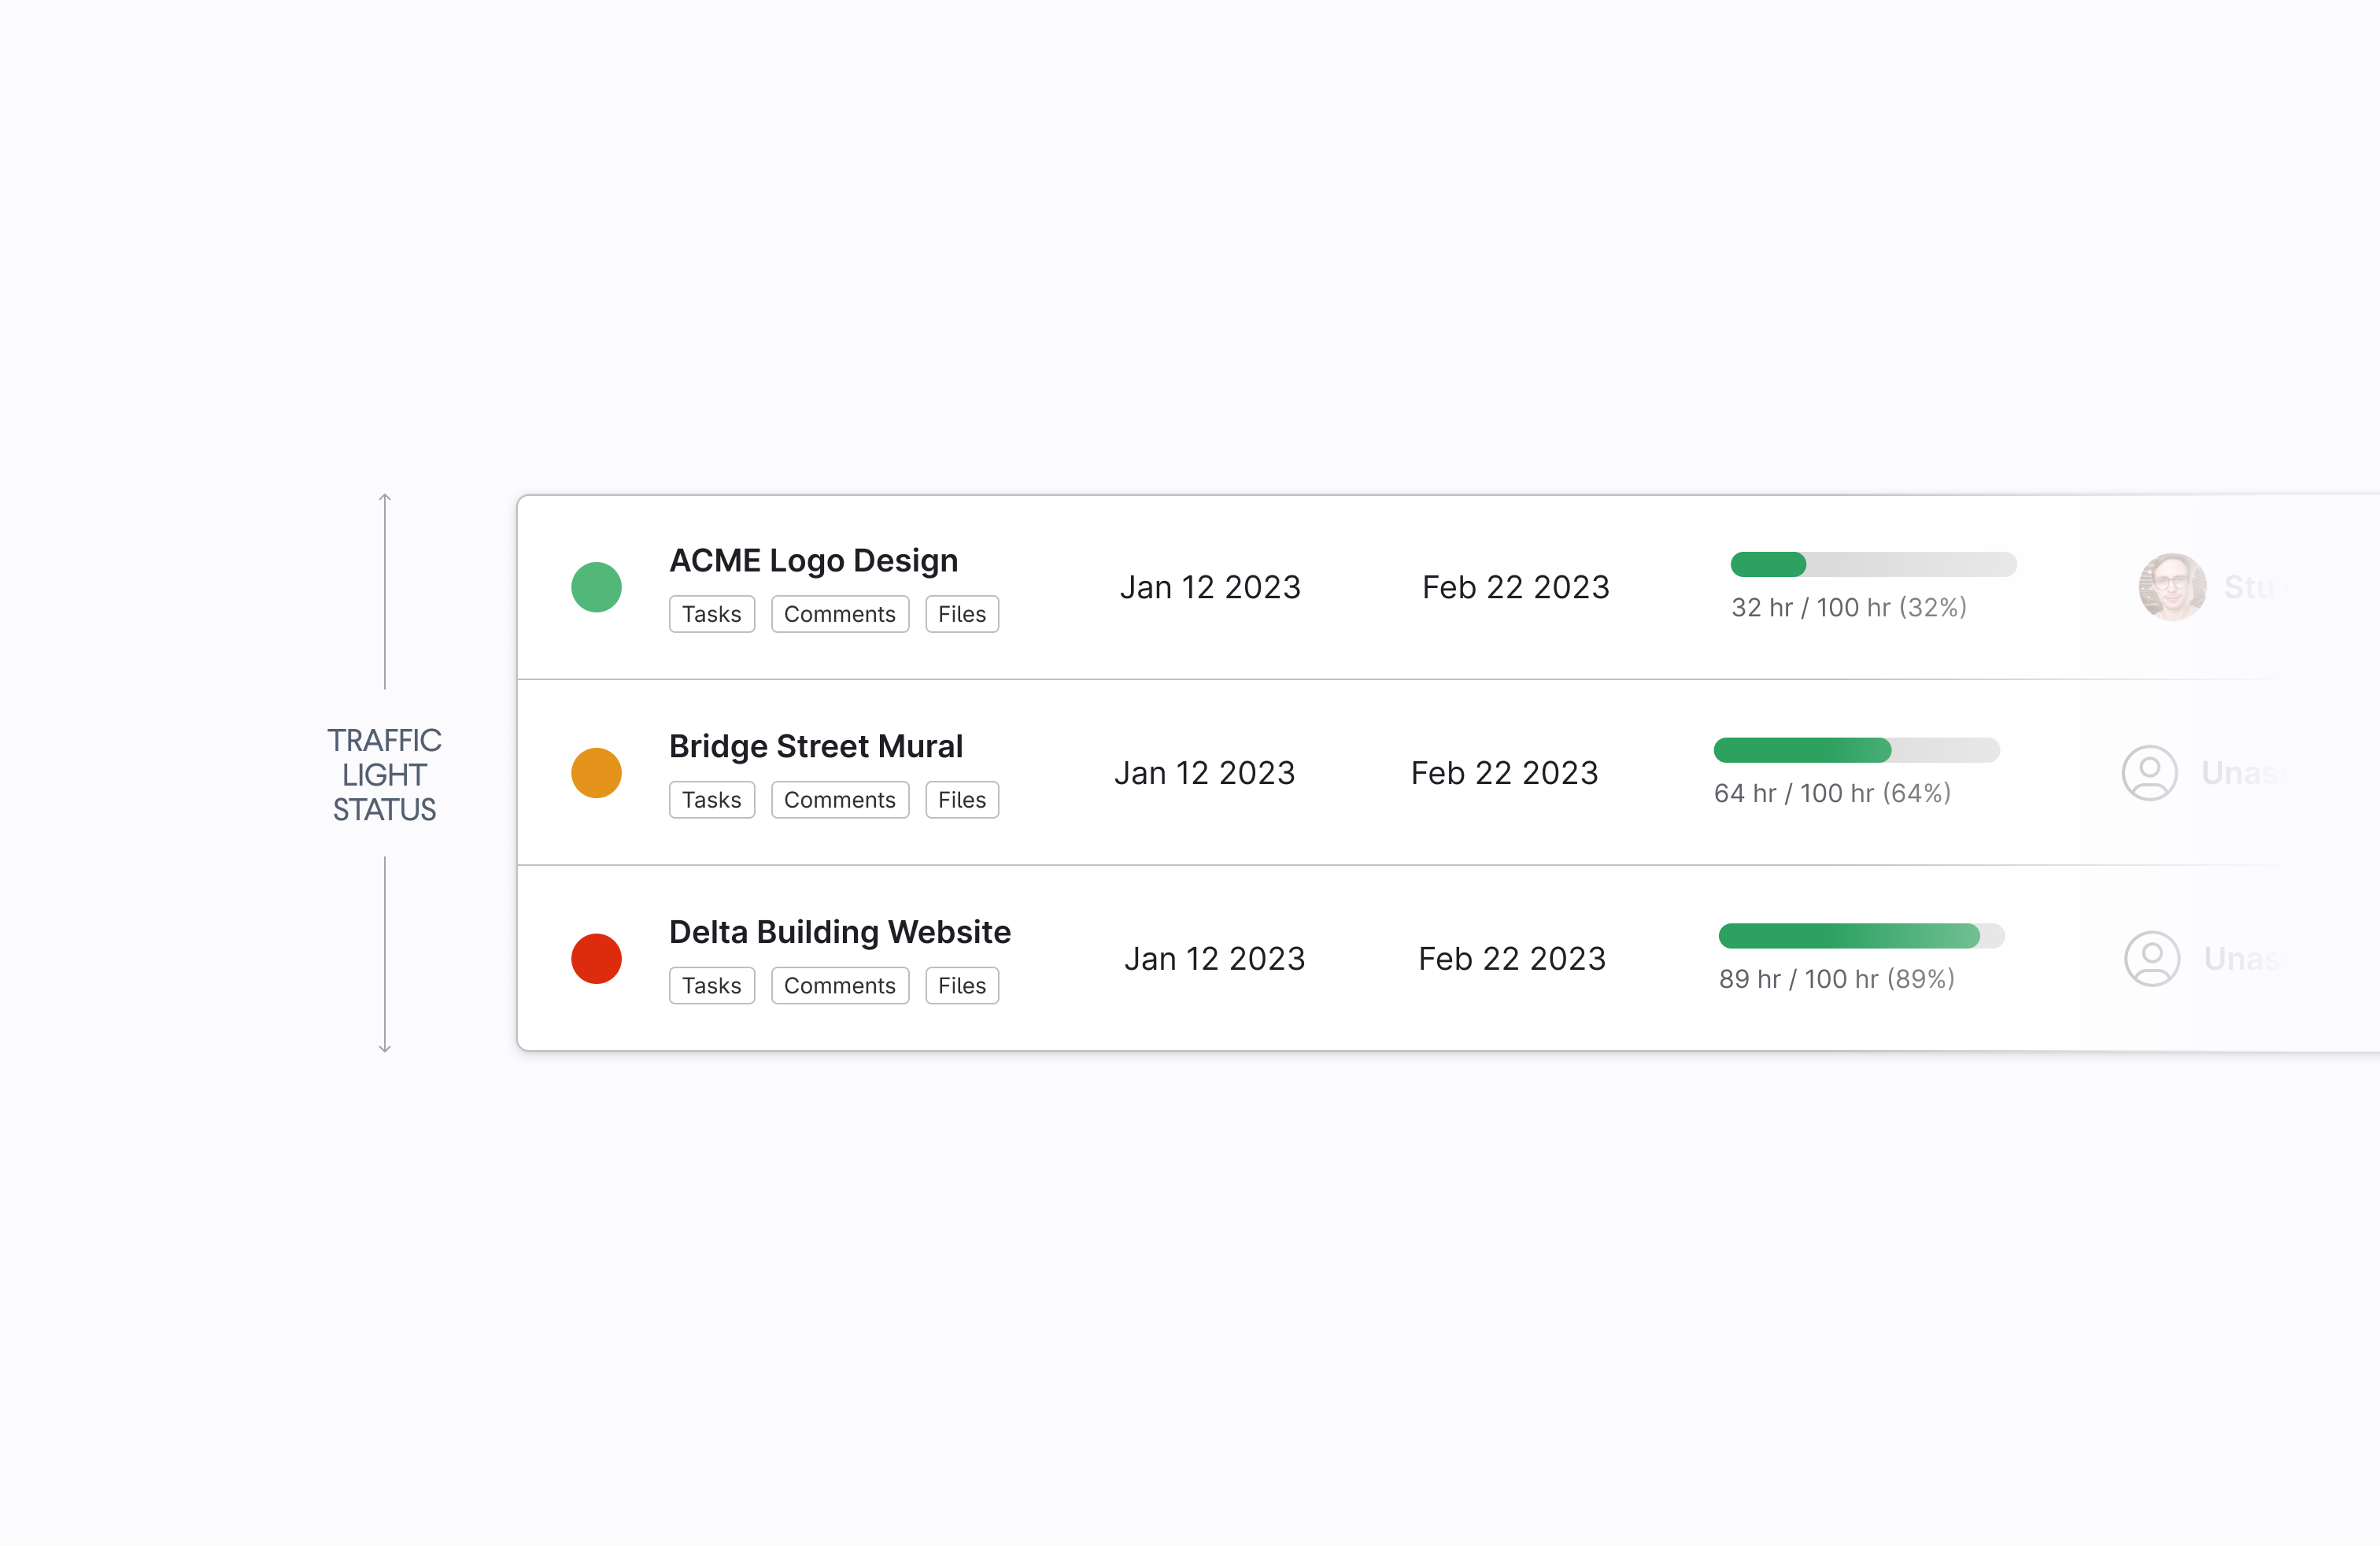This screenshot has height=1546, width=2380.
Task: Click unassigned user icon in Bridge Street Mural row
Action: pyautogui.click(x=2149, y=773)
